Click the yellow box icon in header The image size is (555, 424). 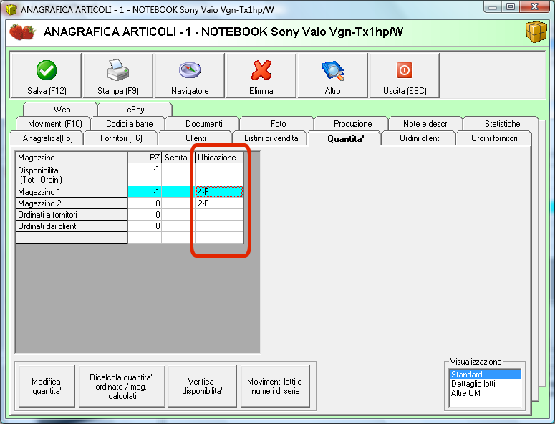point(536,32)
